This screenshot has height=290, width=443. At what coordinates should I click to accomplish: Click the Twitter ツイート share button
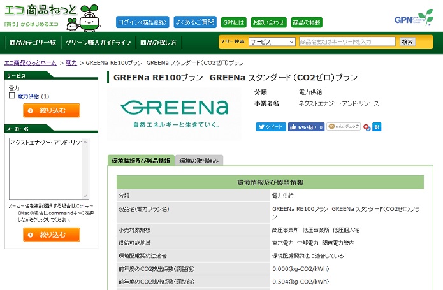tap(271, 127)
